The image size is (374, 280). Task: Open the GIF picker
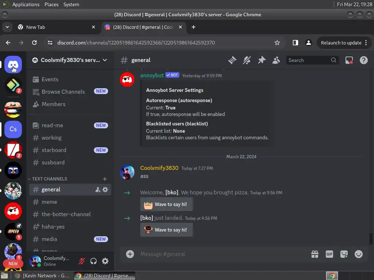329,254
